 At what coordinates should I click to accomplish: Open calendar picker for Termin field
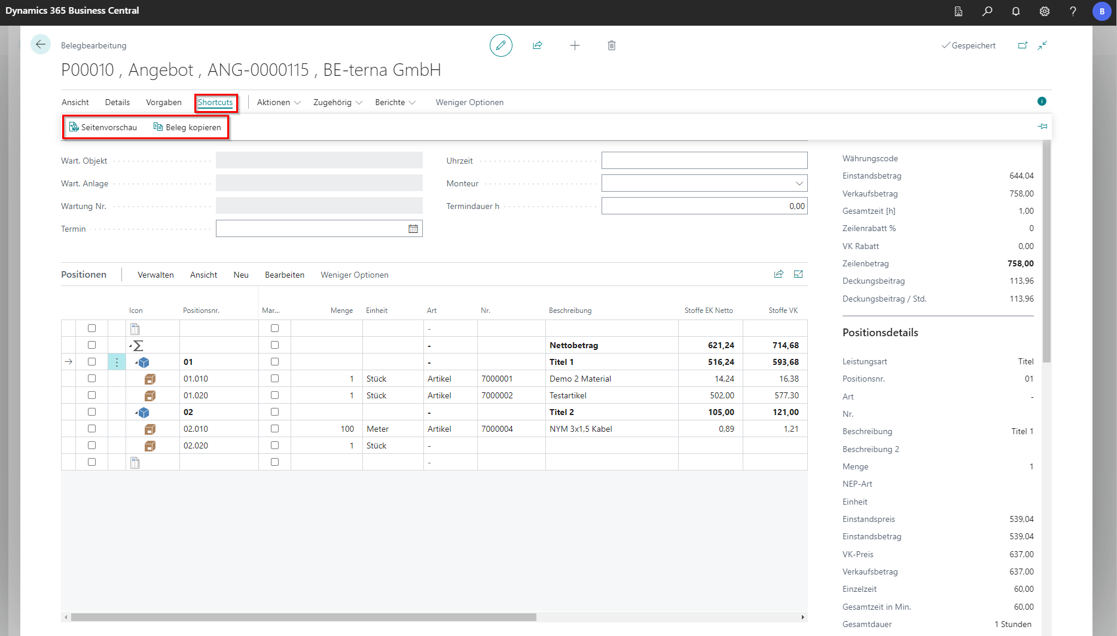[x=413, y=229]
